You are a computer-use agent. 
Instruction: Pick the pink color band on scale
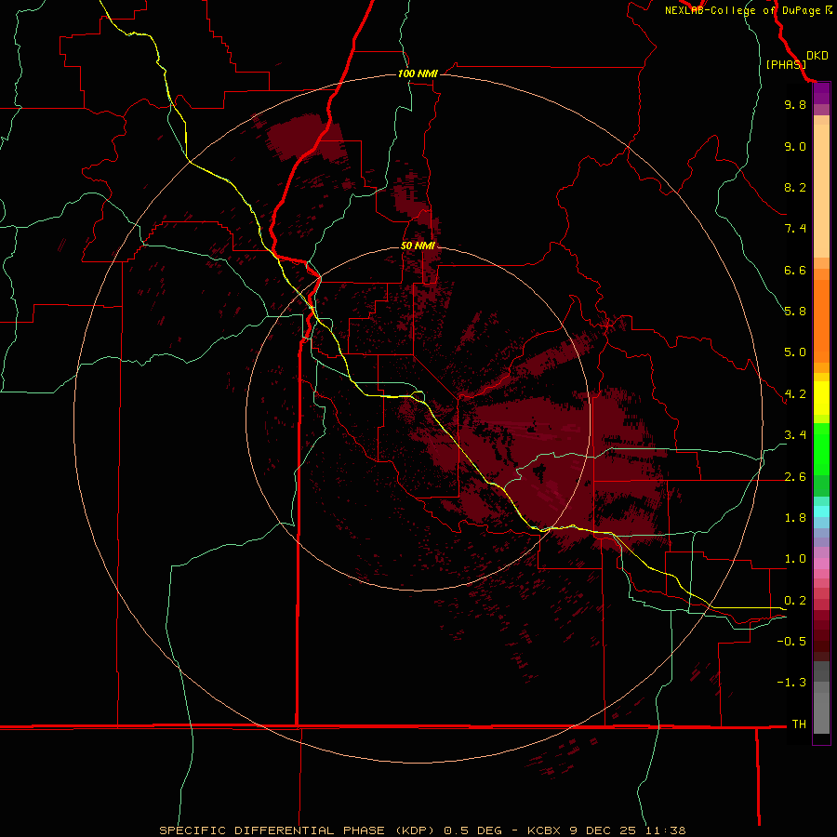[821, 564]
